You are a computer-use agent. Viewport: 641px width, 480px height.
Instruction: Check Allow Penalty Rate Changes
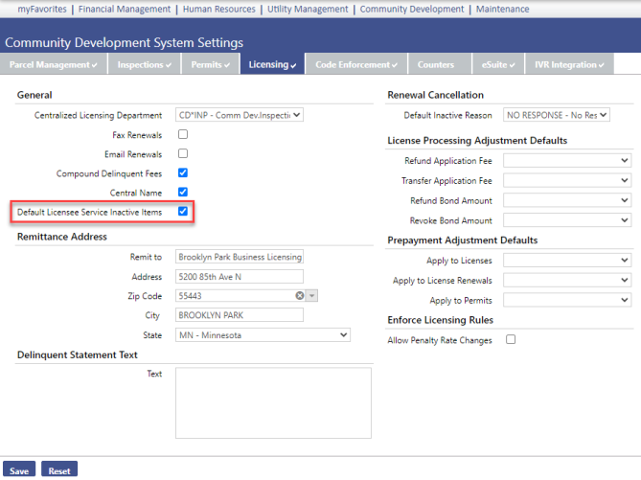511,340
